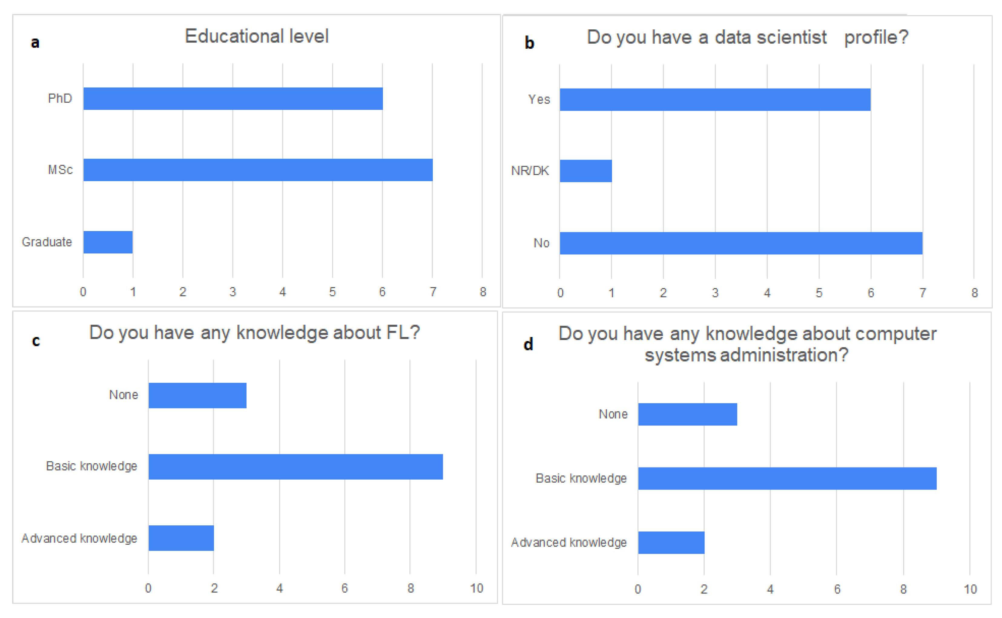Click the panel letter 'd' label
The image size is (1002, 618).
tap(528, 345)
